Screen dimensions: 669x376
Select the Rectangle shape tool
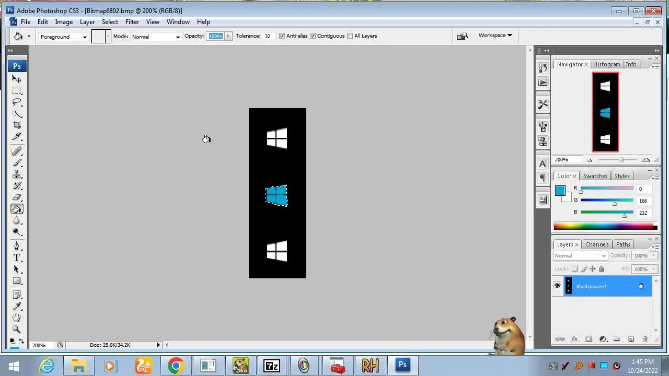coord(17,280)
